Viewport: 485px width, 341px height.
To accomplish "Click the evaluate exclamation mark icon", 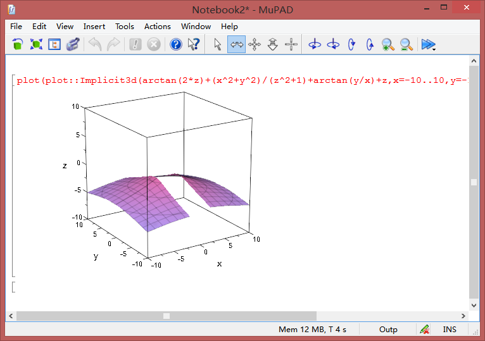I will coord(135,44).
